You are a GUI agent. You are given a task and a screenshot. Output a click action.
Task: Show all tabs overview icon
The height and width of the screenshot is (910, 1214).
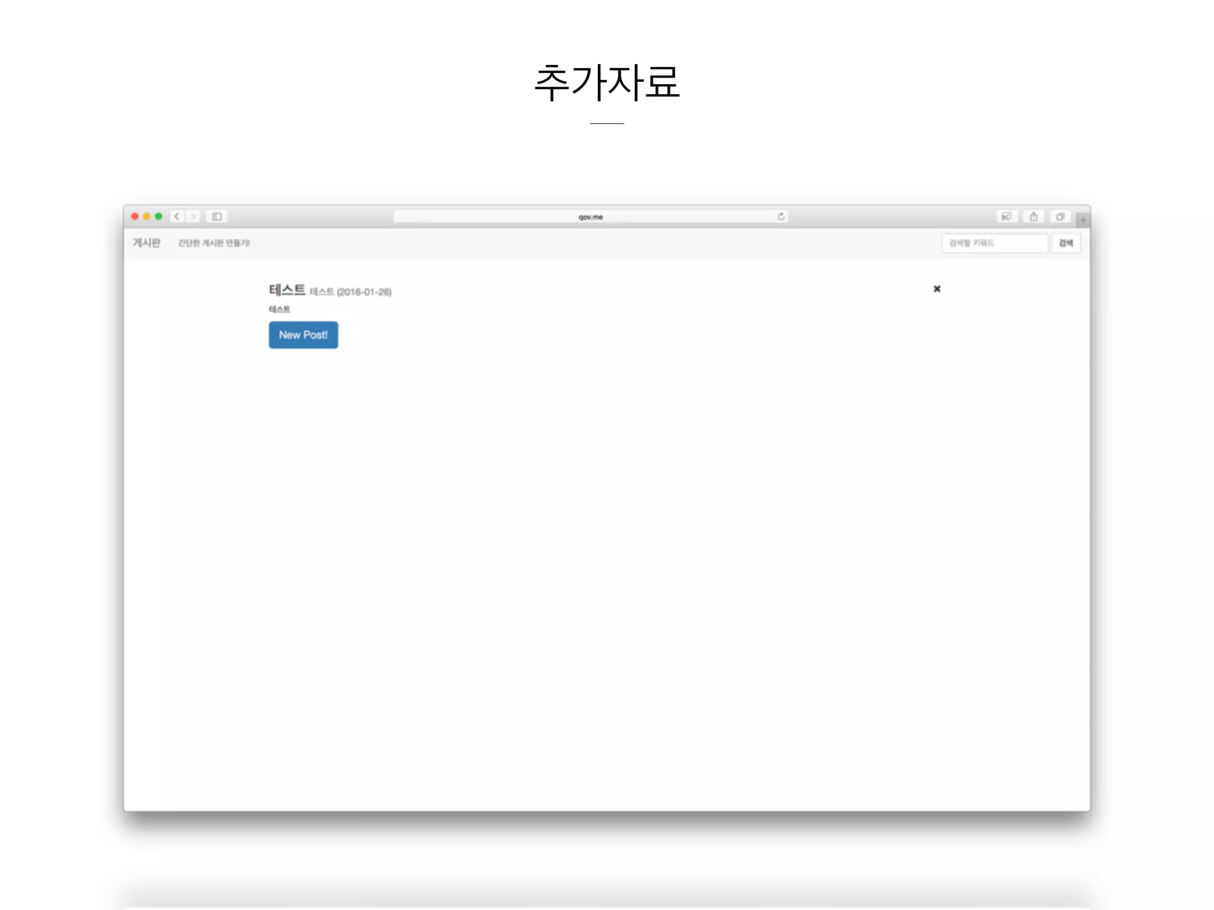click(1060, 216)
